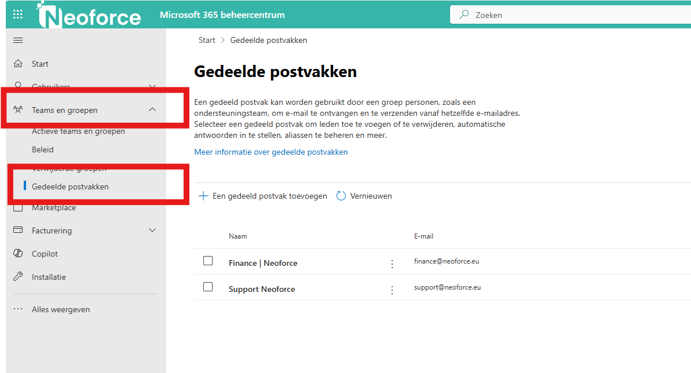Click the Installatie wrench icon
The image size is (691, 373).
point(18,276)
